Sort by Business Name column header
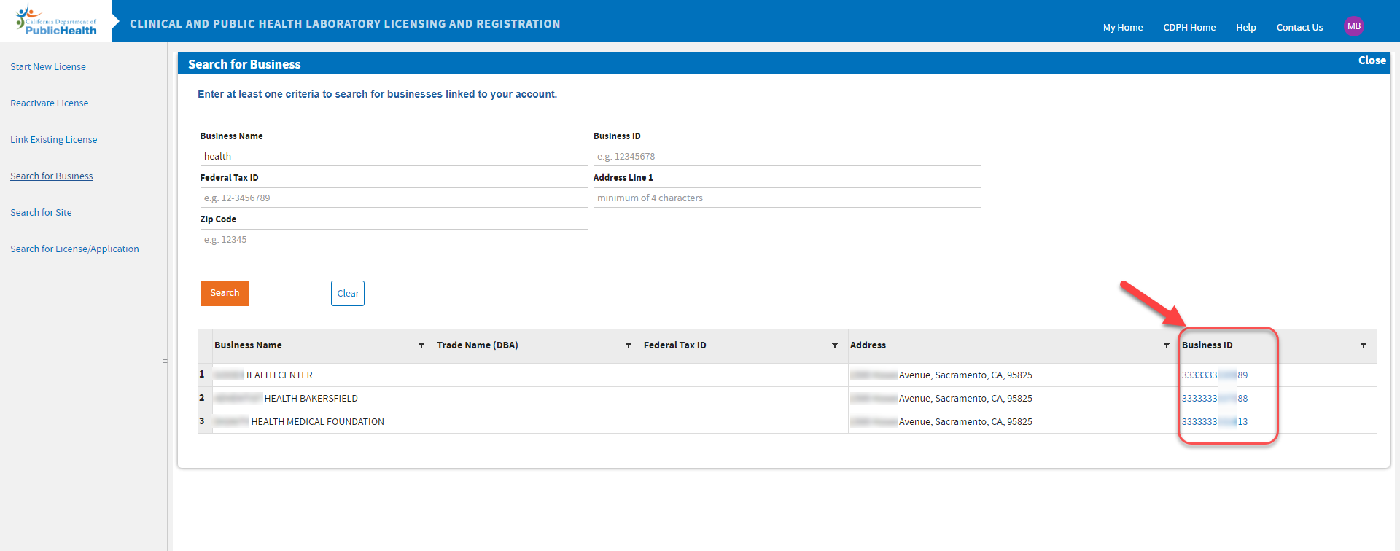 pyautogui.click(x=248, y=345)
